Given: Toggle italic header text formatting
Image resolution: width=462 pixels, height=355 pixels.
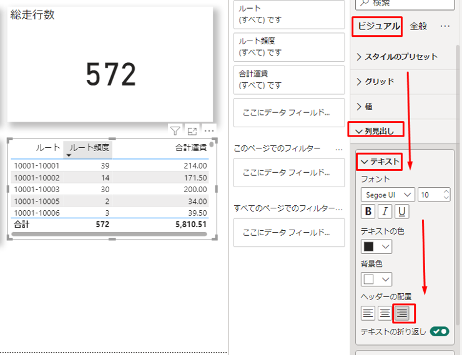Looking at the screenshot, I should pyautogui.click(x=385, y=212).
